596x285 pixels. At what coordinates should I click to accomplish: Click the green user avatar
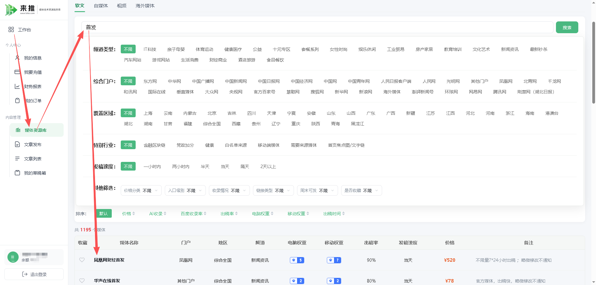coord(13,257)
